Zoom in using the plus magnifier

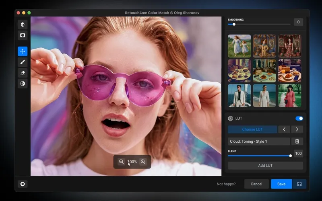click(x=143, y=162)
